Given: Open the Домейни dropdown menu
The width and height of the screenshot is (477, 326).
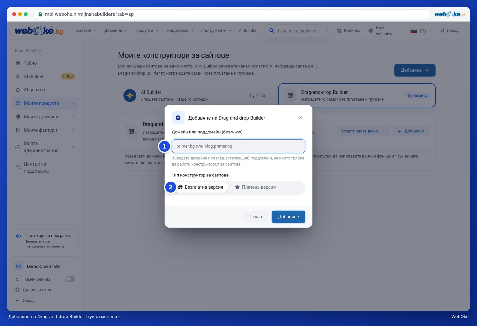Looking at the screenshot, I should pyautogui.click(x=115, y=31).
